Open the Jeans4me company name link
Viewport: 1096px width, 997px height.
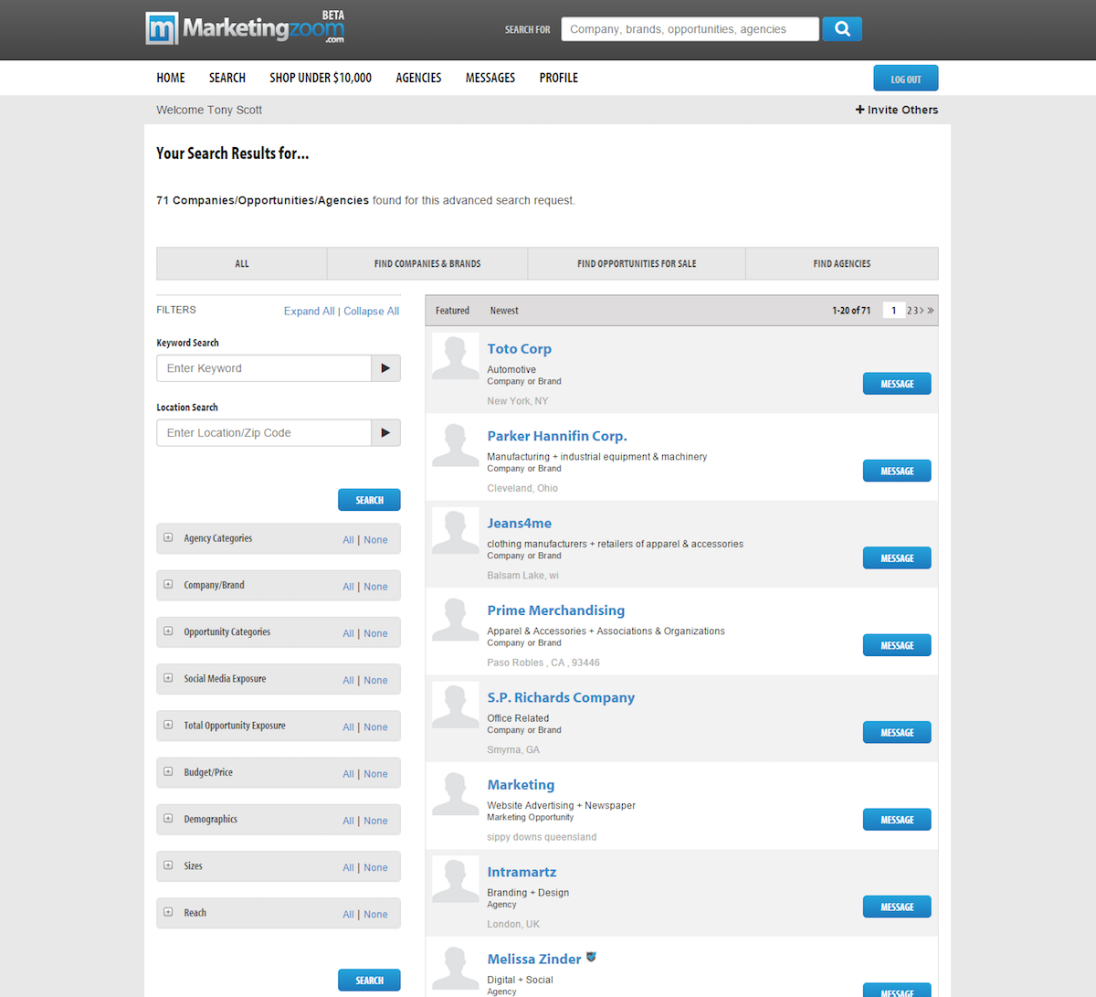pyautogui.click(x=520, y=524)
